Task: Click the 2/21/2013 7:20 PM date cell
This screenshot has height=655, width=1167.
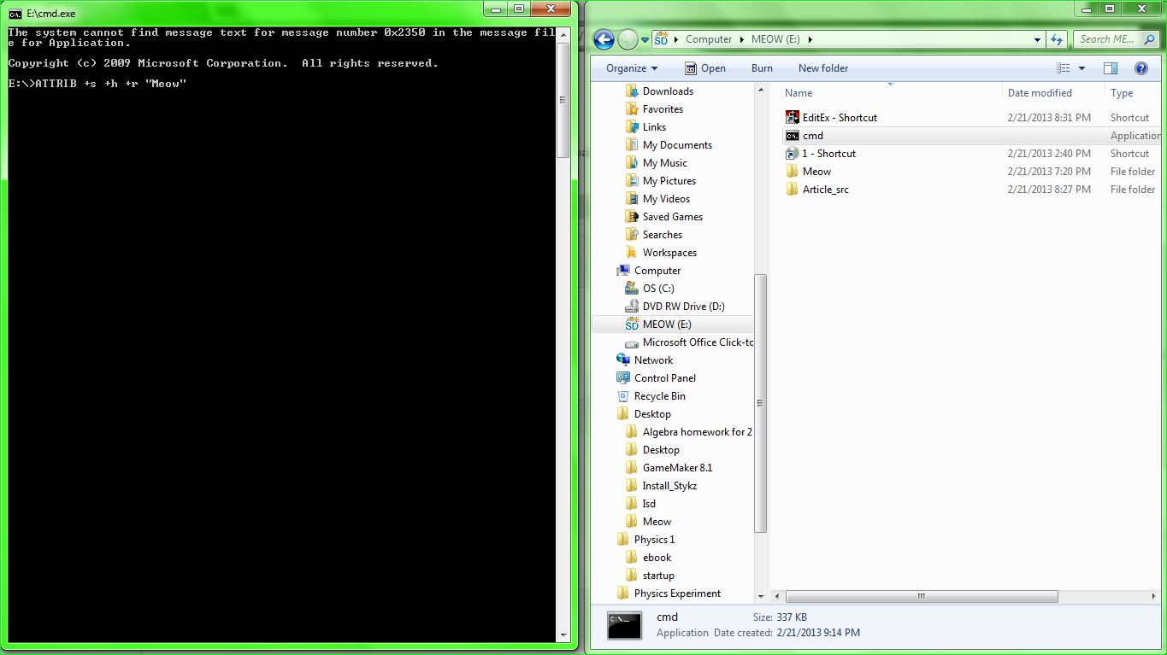Action: (1049, 172)
